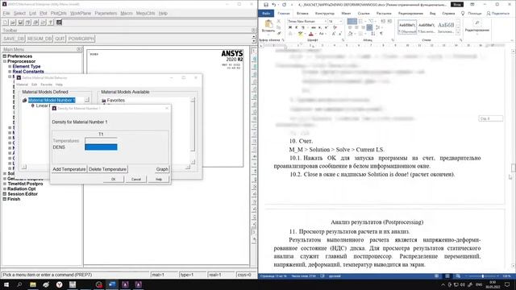Open ANSYS PlotCtrls menu
Image resolution: width=516 pixels, height=290 pixels.
(x=59, y=13)
